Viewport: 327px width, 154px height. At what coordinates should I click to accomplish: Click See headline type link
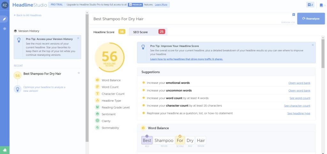pyautogui.click(x=299, y=113)
